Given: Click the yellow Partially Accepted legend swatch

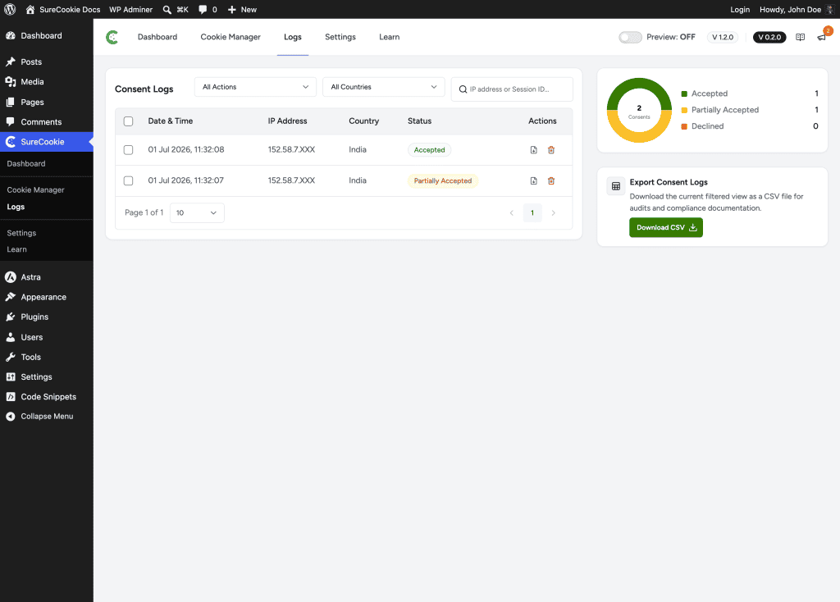Looking at the screenshot, I should [684, 111].
